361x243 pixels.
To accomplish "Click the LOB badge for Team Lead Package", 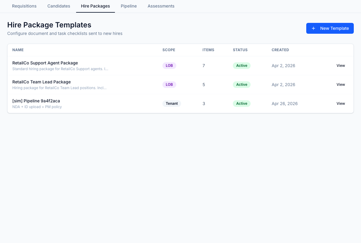I will [169, 85].
